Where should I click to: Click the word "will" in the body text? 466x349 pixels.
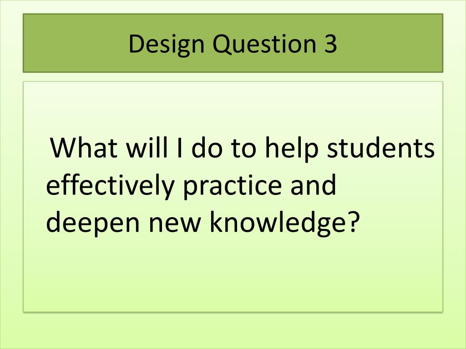click(x=147, y=147)
